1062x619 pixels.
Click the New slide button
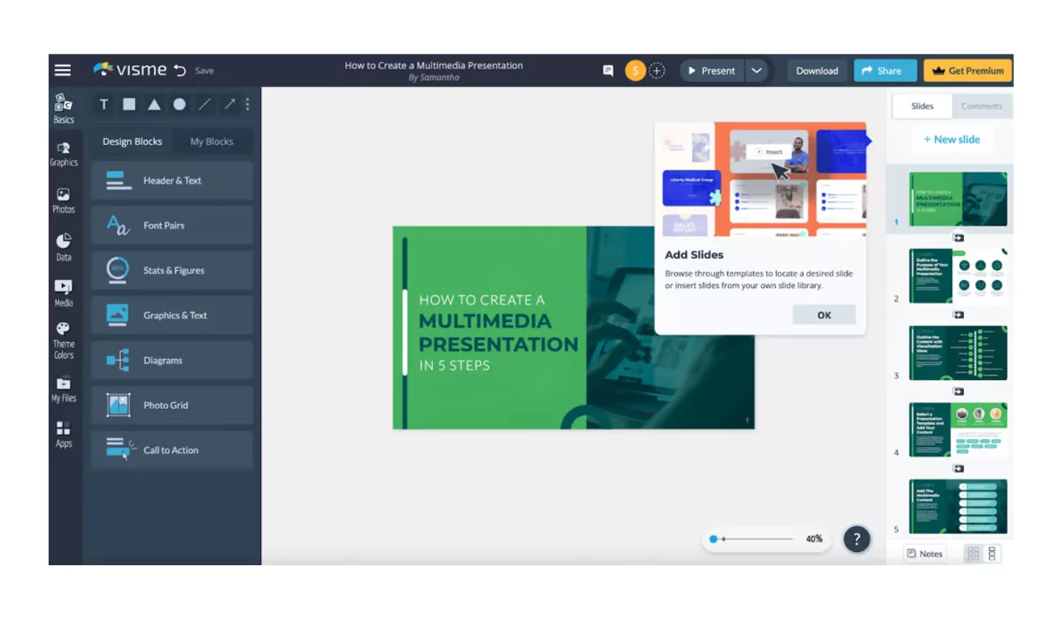[x=952, y=139]
